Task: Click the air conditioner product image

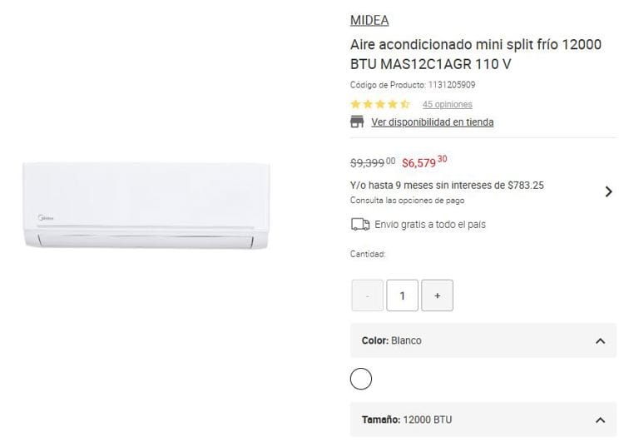Action: click(x=146, y=206)
